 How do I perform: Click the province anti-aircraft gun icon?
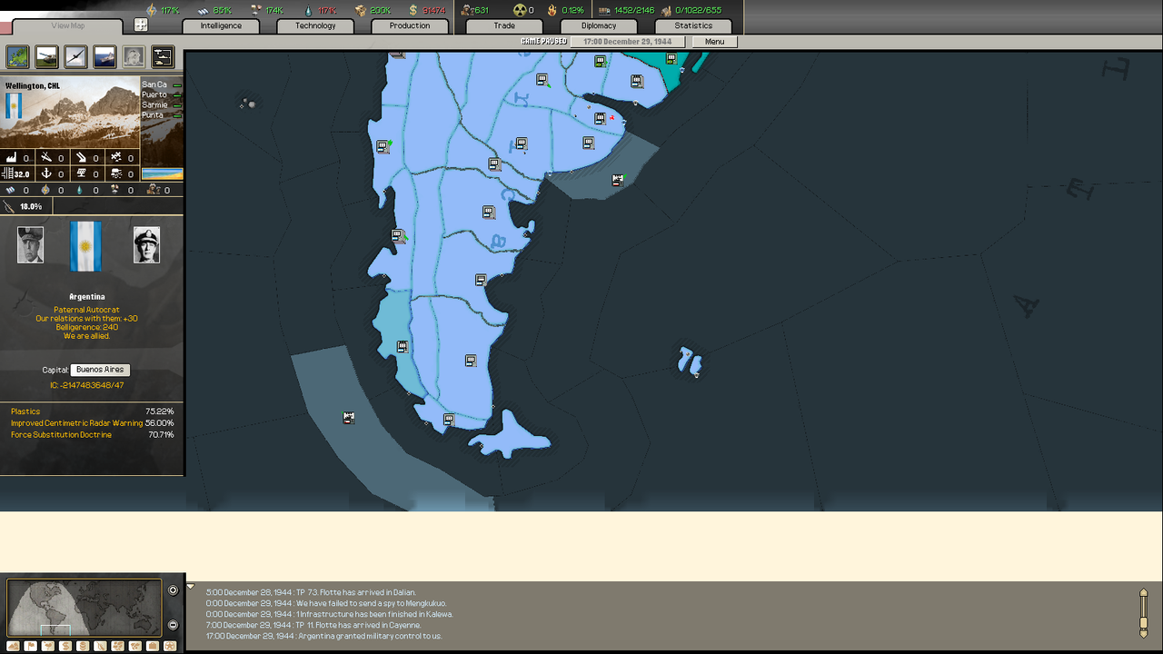click(45, 158)
